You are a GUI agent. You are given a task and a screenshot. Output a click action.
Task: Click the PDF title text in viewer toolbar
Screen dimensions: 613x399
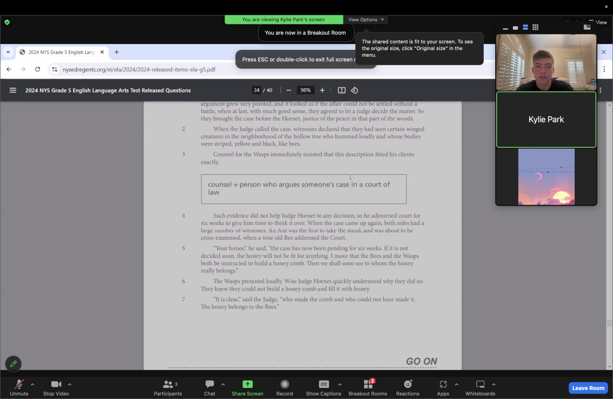[x=108, y=90]
